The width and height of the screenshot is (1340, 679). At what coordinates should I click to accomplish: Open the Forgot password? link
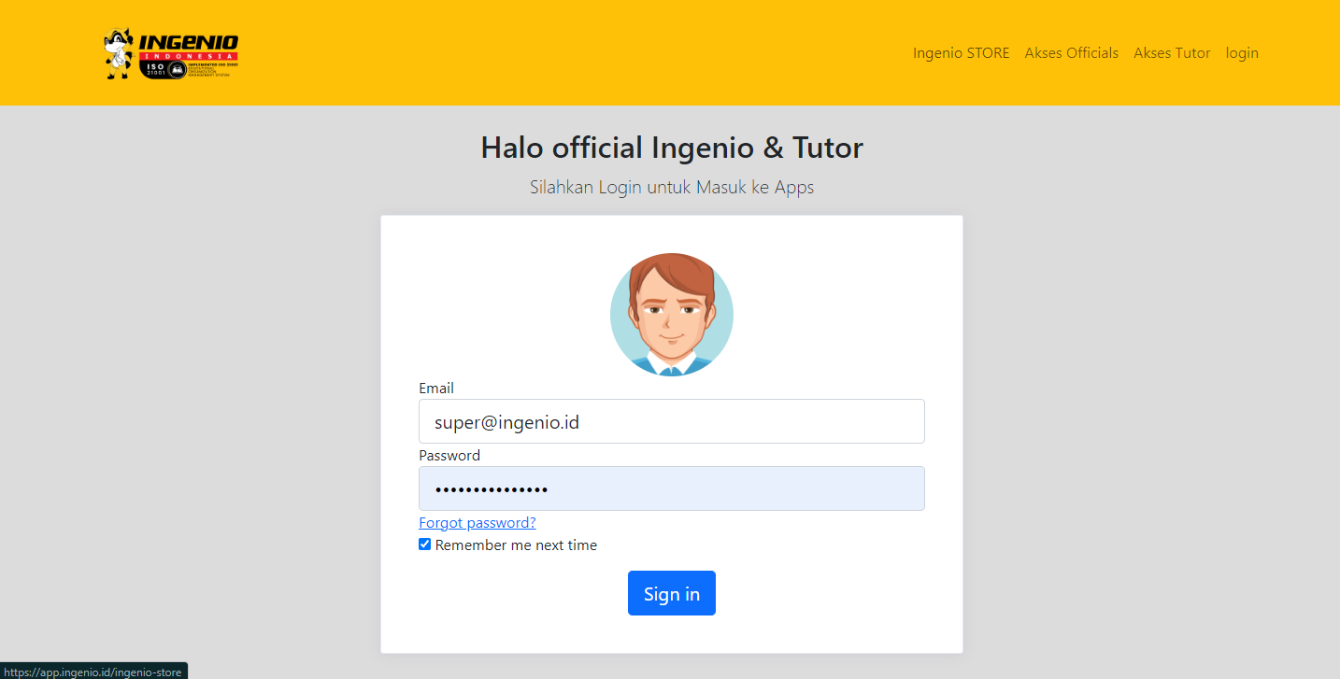click(477, 523)
